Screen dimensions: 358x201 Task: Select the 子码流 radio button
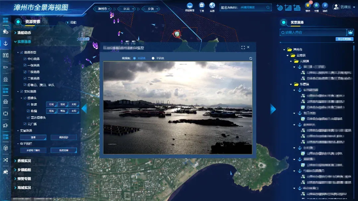153,58
